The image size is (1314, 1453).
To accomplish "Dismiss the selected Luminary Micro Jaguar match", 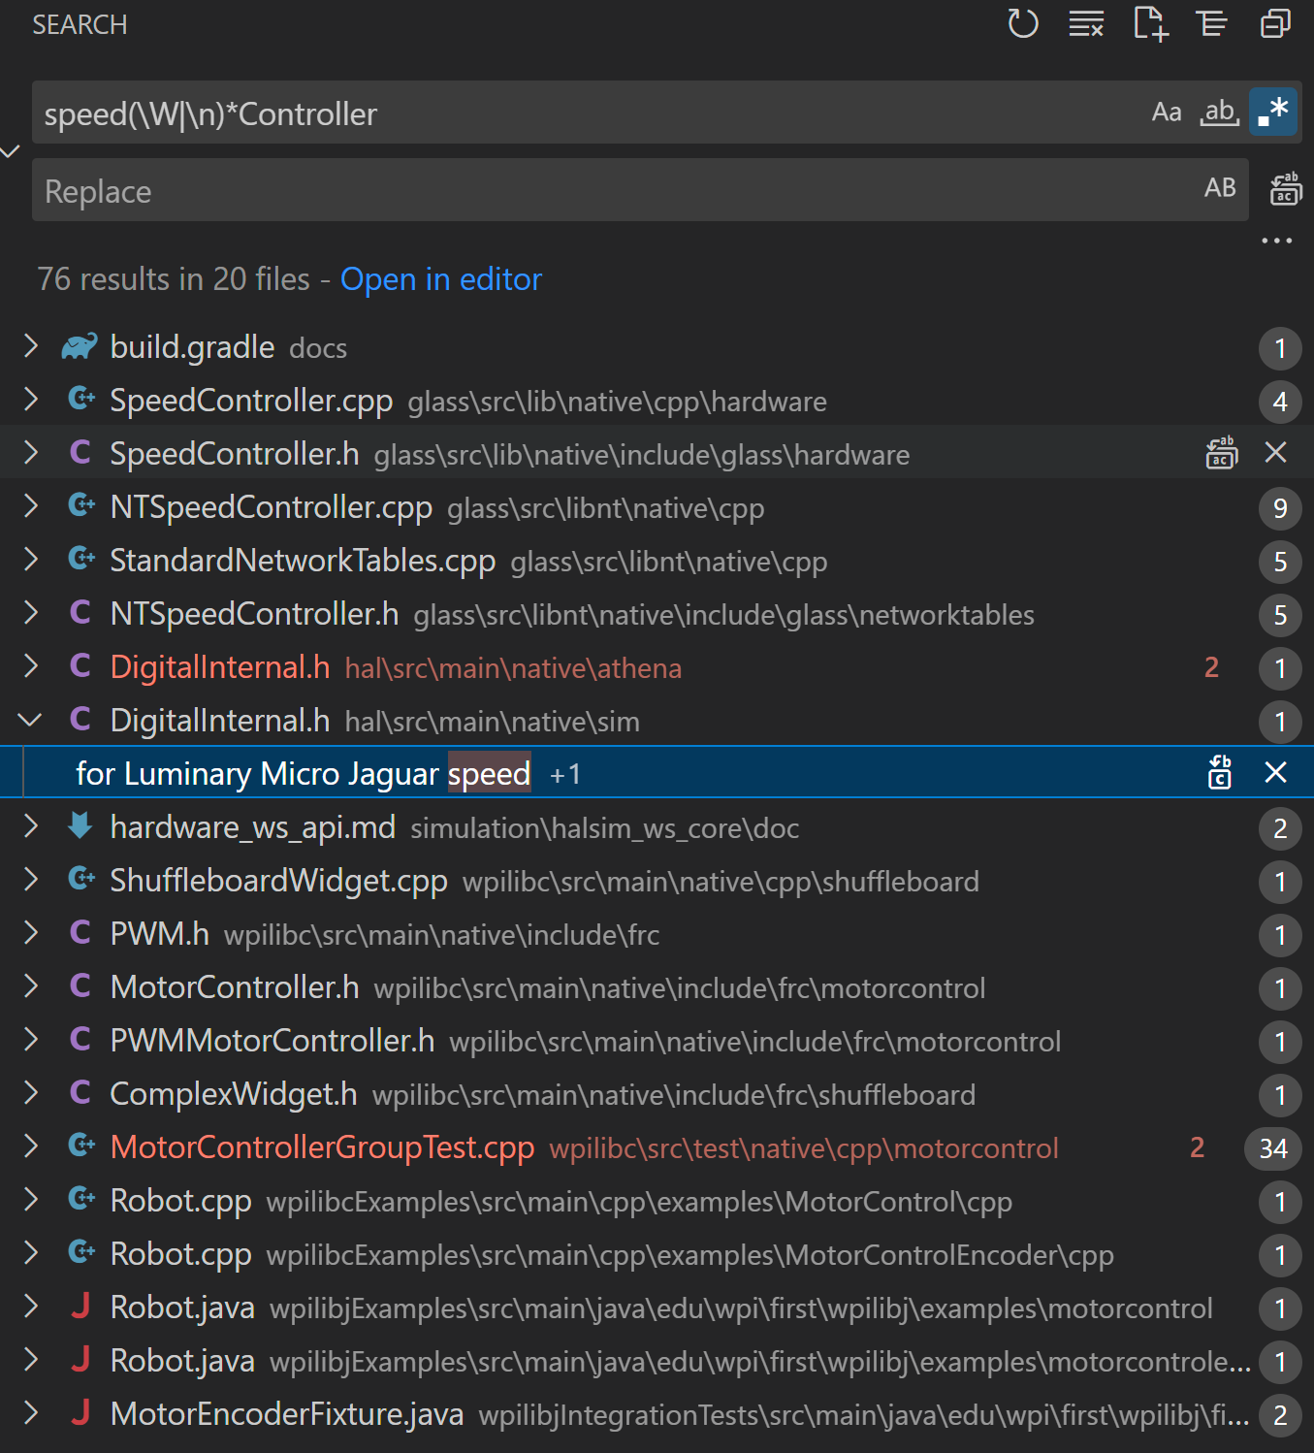I will (1275, 773).
